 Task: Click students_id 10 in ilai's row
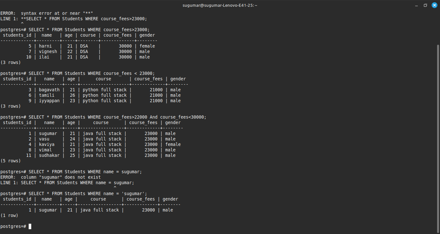pyautogui.click(x=29, y=57)
